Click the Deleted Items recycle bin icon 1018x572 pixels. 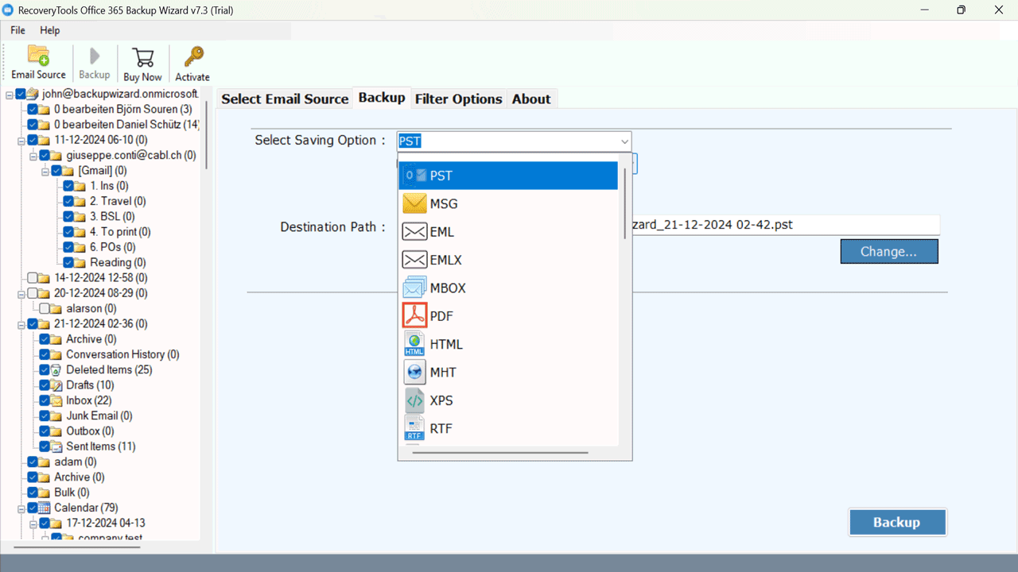(x=56, y=370)
